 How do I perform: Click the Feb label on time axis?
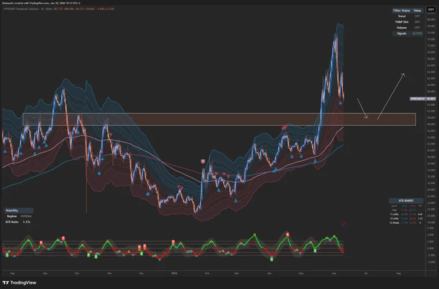(x=207, y=274)
